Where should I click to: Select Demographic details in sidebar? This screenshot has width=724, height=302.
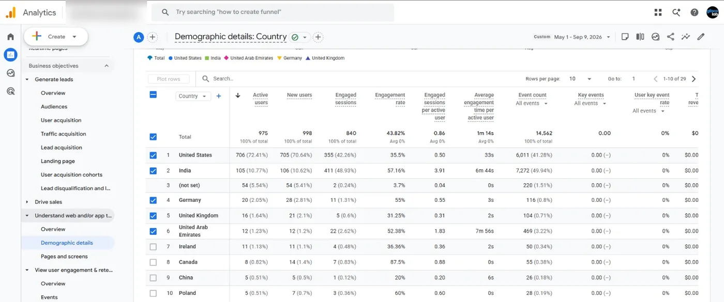67,243
